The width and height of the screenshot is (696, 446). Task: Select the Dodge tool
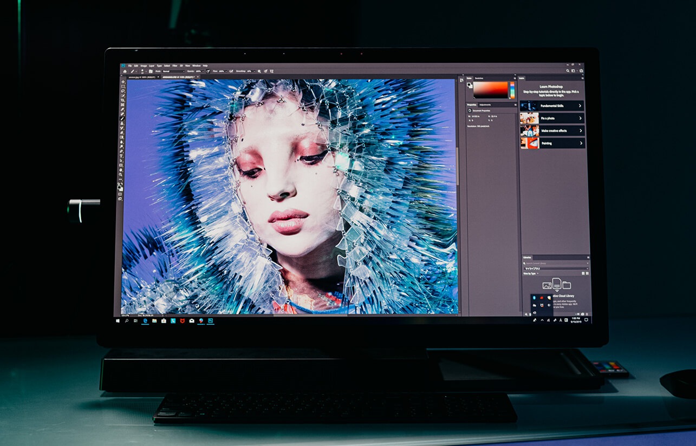pos(122,147)
